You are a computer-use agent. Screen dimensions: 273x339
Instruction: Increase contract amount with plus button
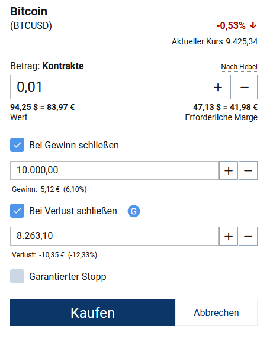coord(217,87)
